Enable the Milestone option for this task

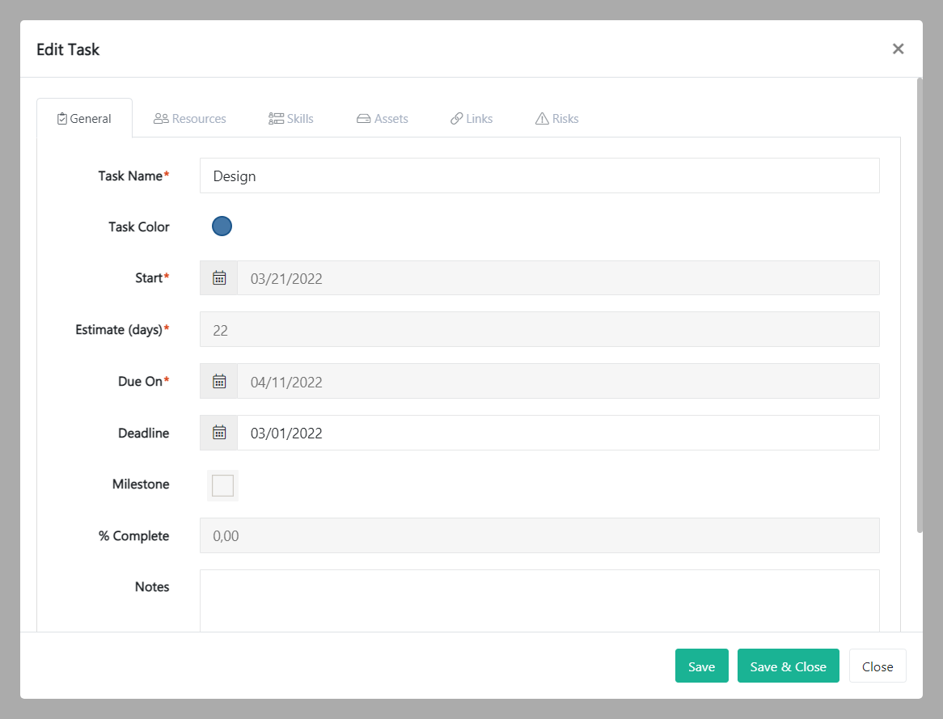(222, 485)
